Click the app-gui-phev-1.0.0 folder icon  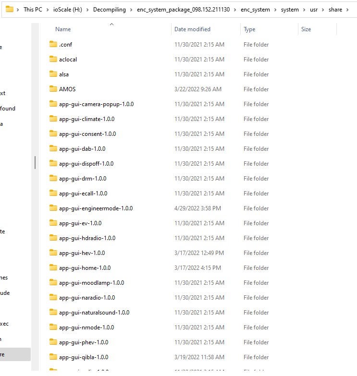(53, 342)
